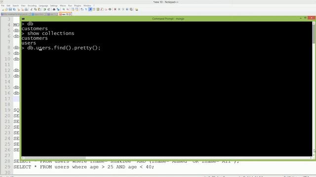The image size is (316, 177).
Task: Click the macro Playback icon
Action: [123, 9]
